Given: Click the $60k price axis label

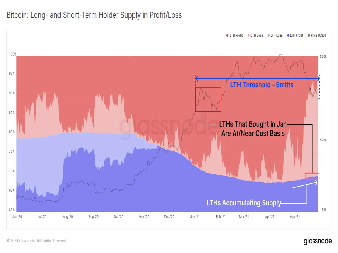Looking at the screenshot, I should tap(323, 57).
